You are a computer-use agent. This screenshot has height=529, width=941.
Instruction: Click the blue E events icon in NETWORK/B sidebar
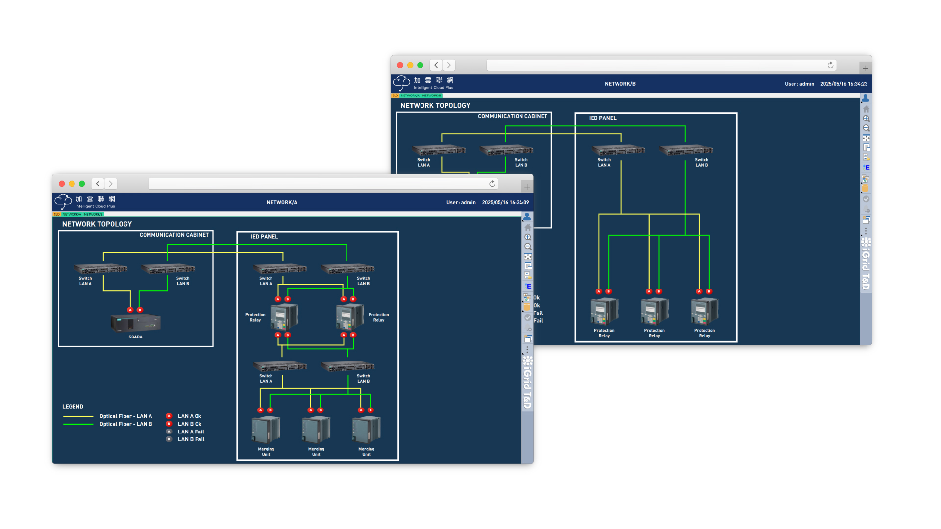[867, 168]
